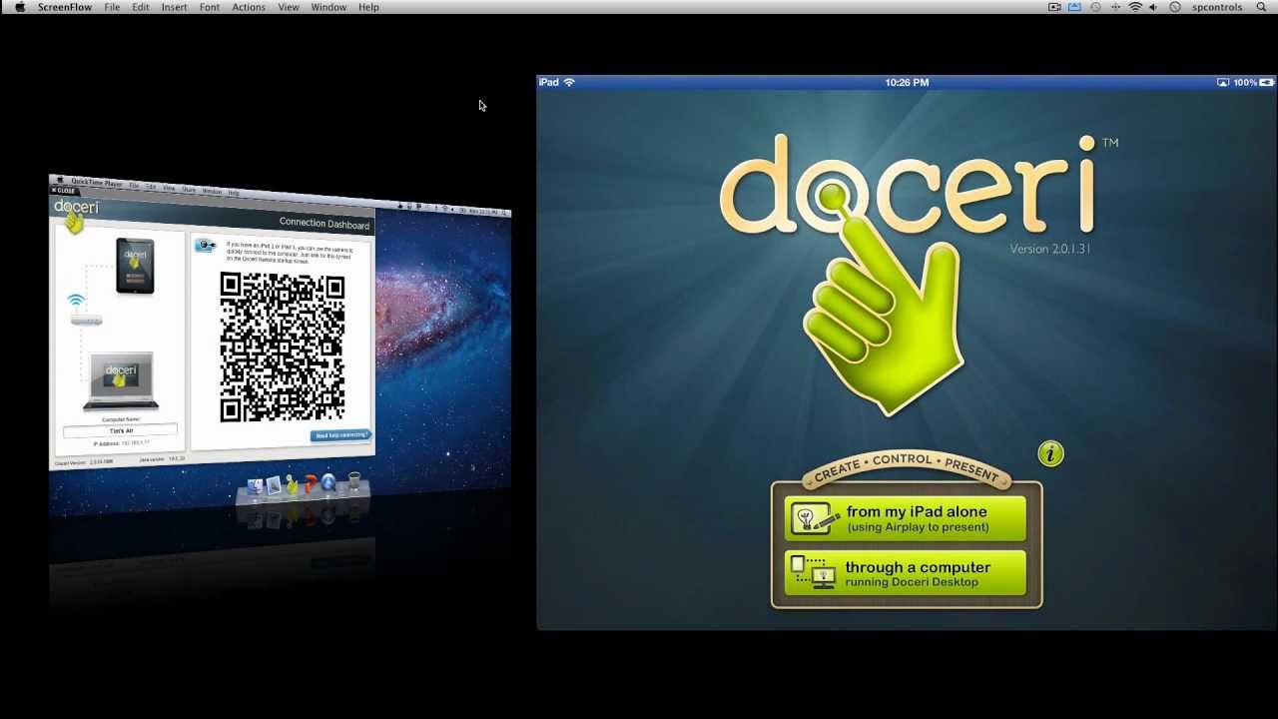Click the Finder icon in the recorded dock
1278x719 pixels.
coord(255,485)
